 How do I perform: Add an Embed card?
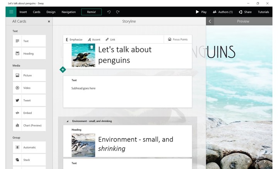pos(29,113)
